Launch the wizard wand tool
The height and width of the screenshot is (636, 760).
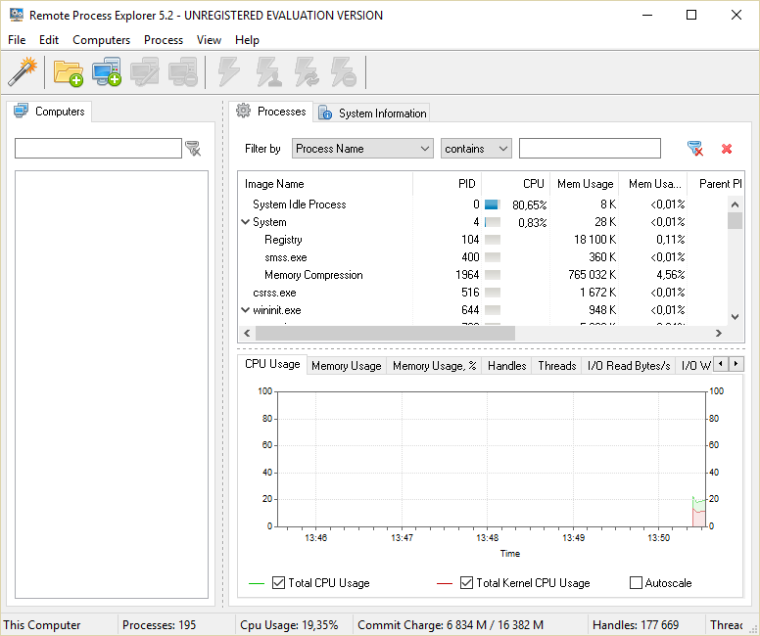pyautogui.click(x=23, y=71)
